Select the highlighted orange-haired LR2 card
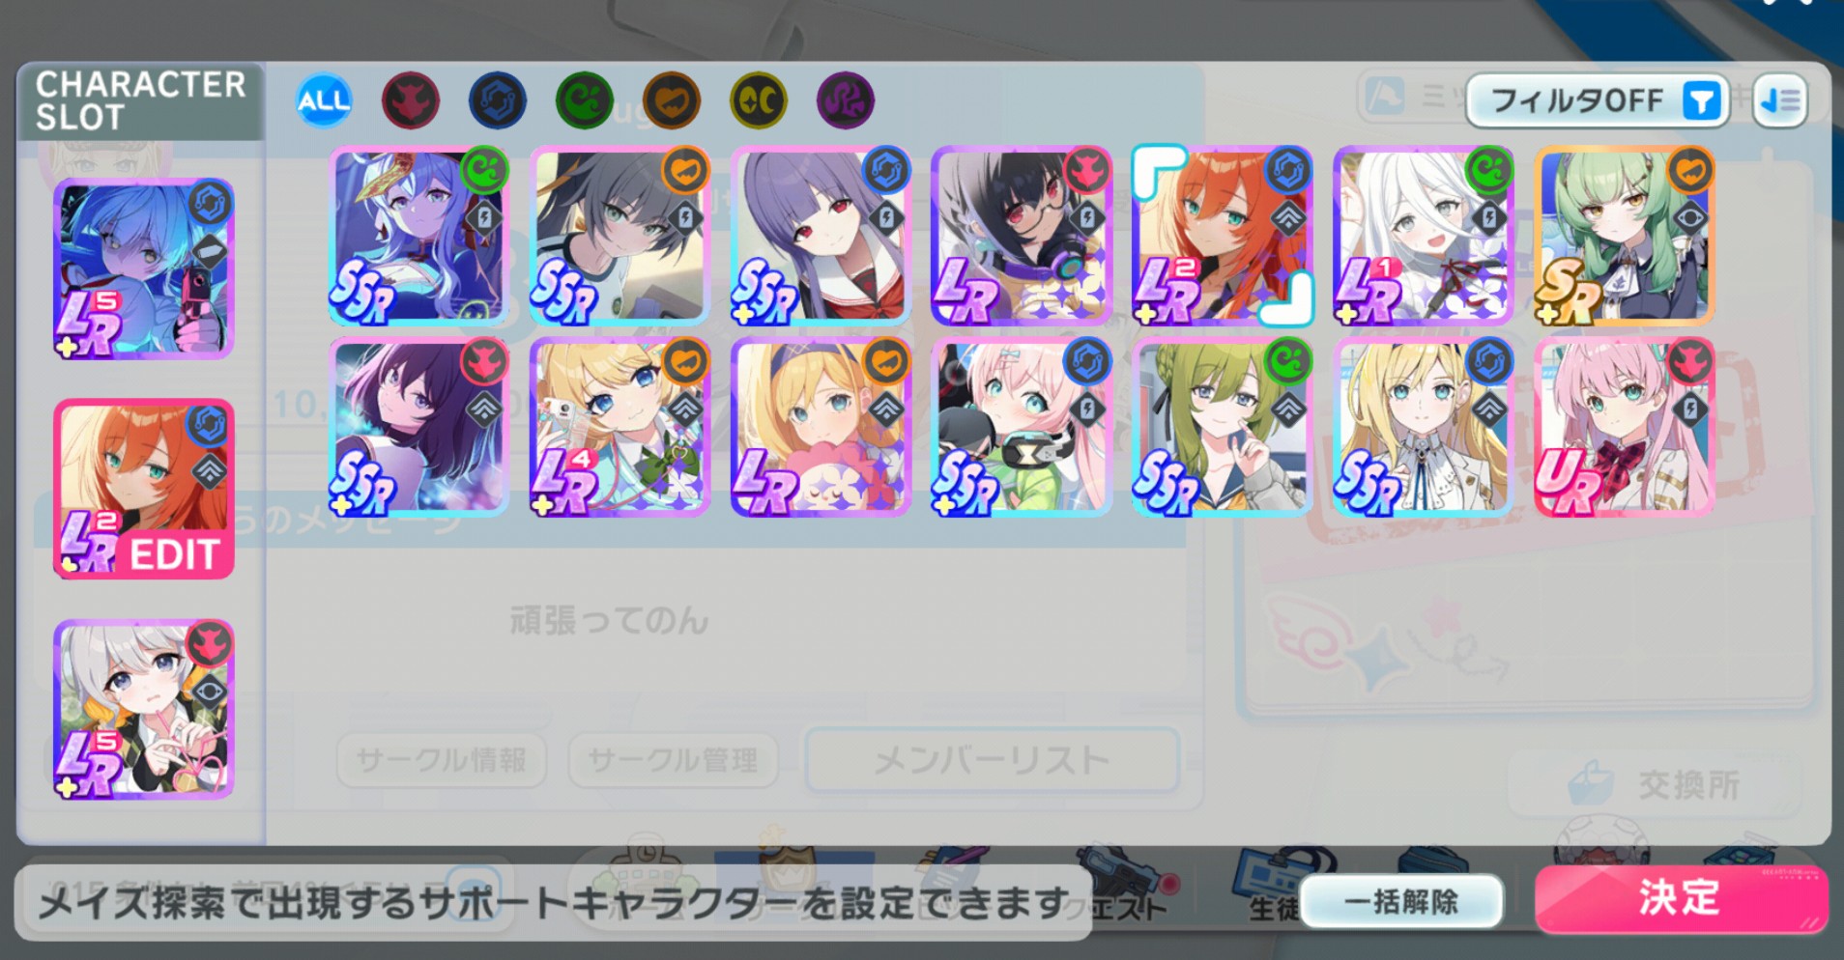Viewport: 1844px width, 960px height. (1223, 236)
